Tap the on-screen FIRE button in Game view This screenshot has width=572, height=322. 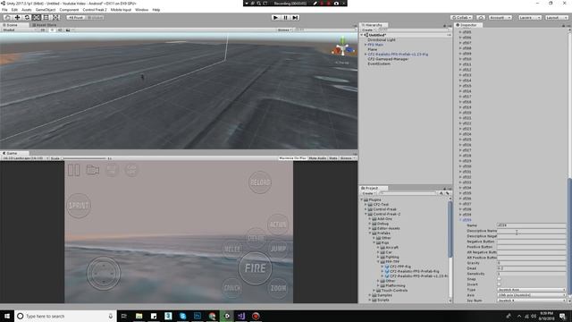pos(255,268)
